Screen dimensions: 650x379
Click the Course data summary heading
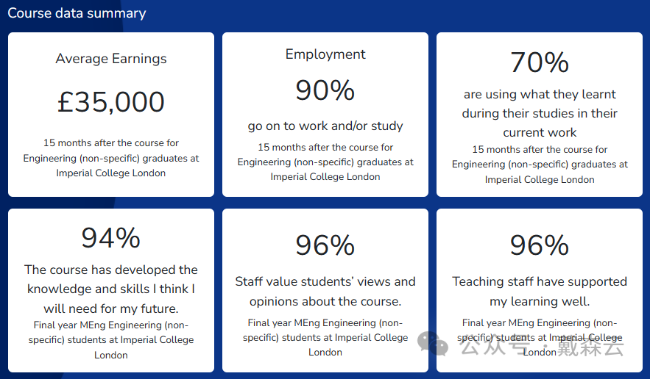coord(77,13)
